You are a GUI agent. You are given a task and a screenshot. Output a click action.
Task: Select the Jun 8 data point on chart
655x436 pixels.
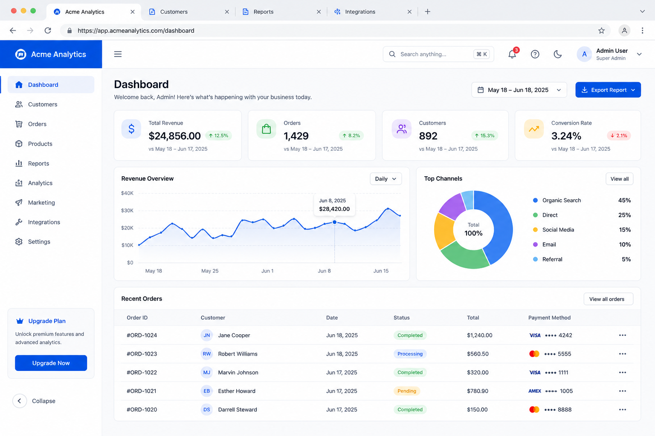click(335, 222)
